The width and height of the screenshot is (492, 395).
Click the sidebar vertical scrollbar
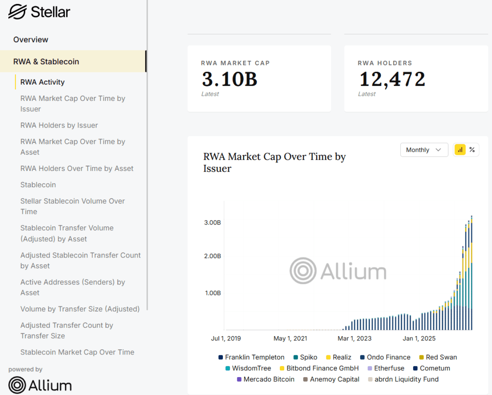point(147,155)
